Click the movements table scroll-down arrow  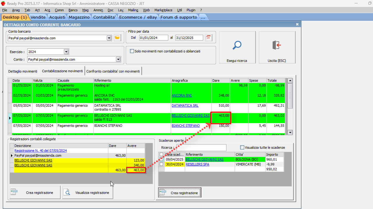click(290, 132)
